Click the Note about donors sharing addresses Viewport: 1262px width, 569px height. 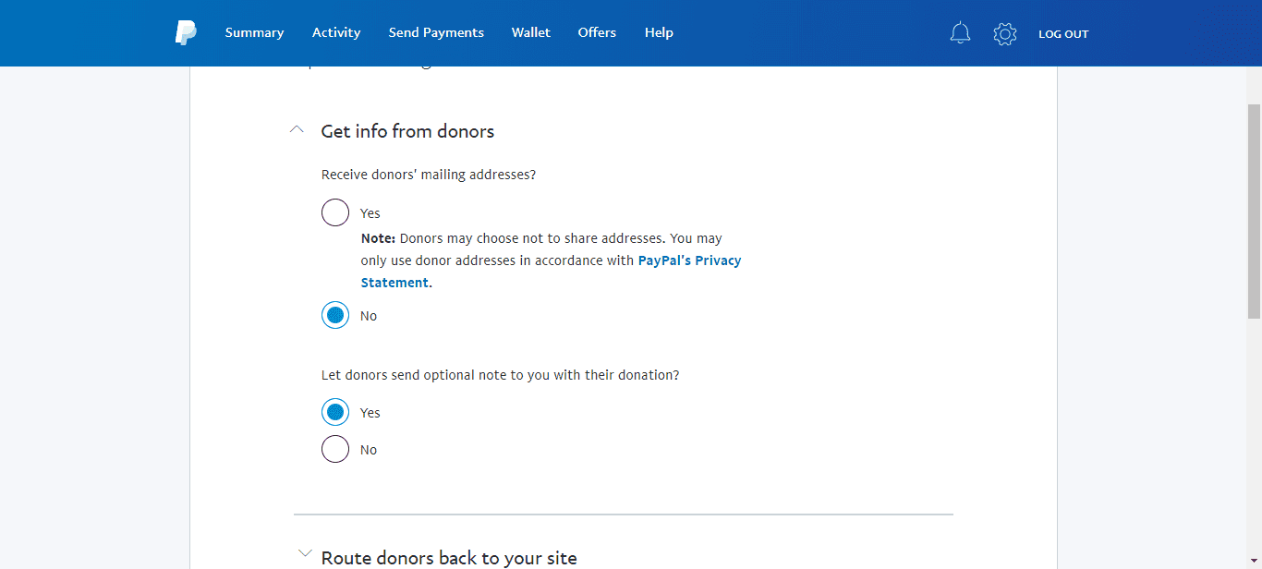551,260
